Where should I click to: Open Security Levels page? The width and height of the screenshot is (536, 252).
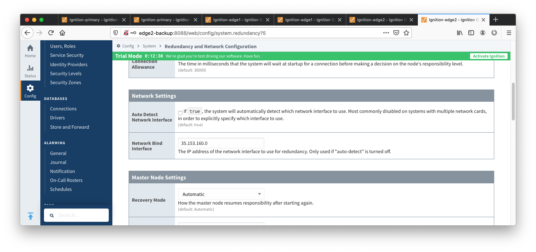click(x=66, y=73)
